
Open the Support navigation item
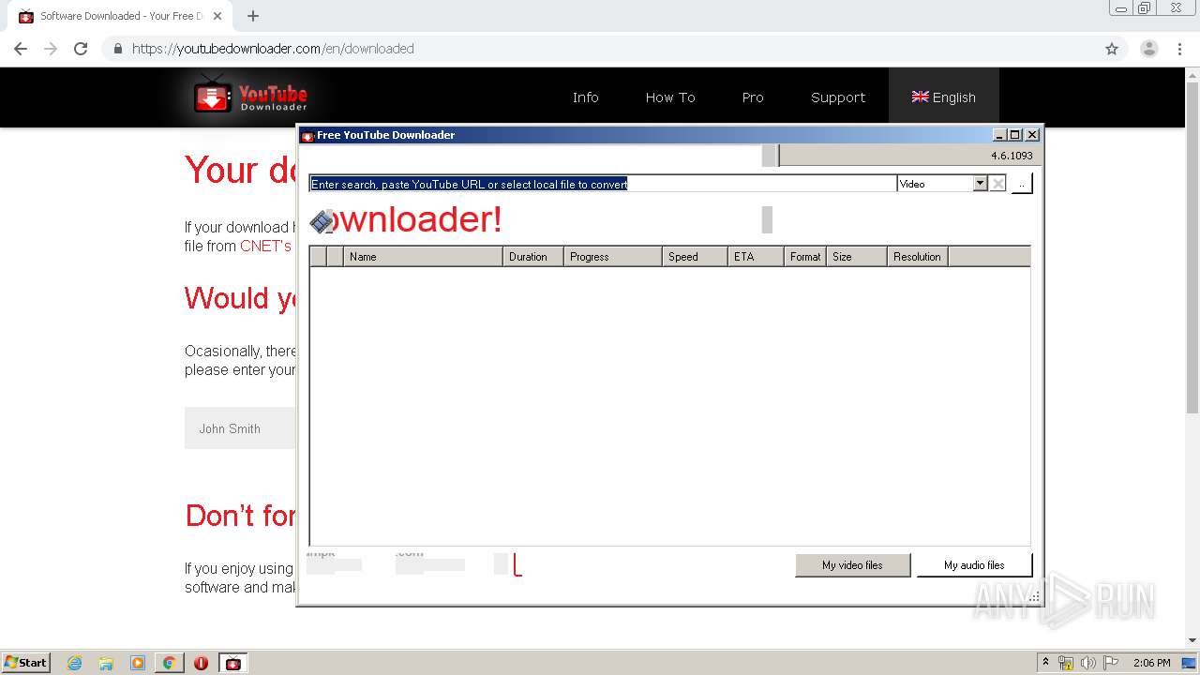[838, 97]
